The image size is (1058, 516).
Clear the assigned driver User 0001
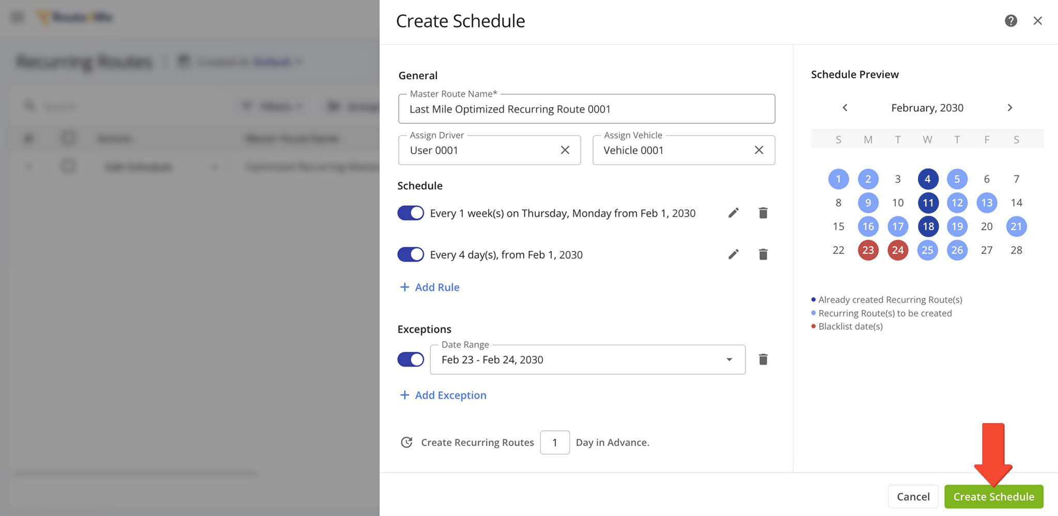(x=565, y=150)
